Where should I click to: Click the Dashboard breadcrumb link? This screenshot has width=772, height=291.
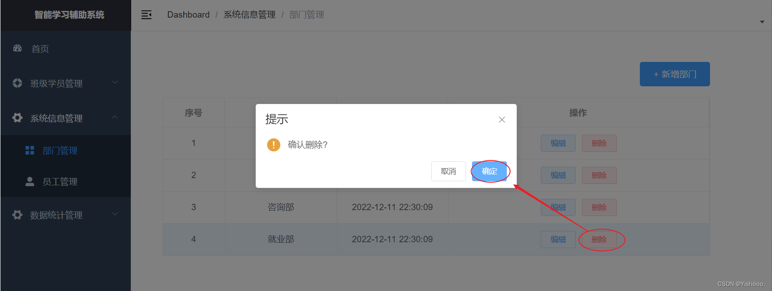188,15
